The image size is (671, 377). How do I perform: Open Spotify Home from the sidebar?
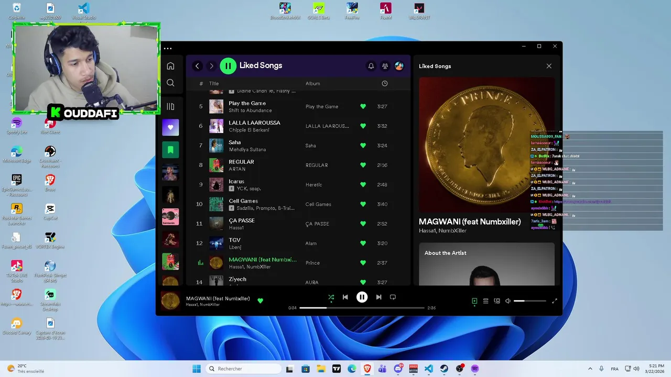coord(170,66)
